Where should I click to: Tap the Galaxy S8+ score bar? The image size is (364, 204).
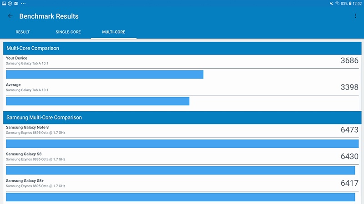[180, 197]
